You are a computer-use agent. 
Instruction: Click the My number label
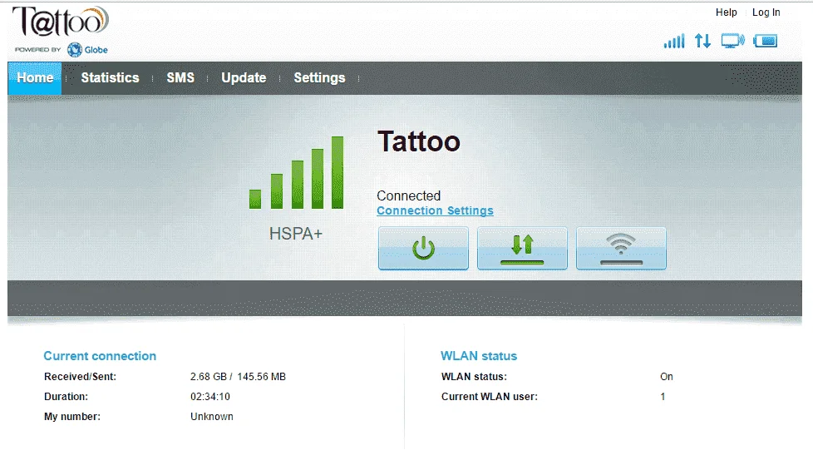(x=72, y=417)
